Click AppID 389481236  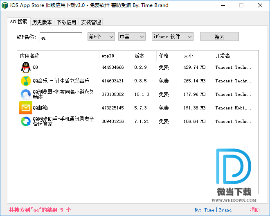click(112, 121)
